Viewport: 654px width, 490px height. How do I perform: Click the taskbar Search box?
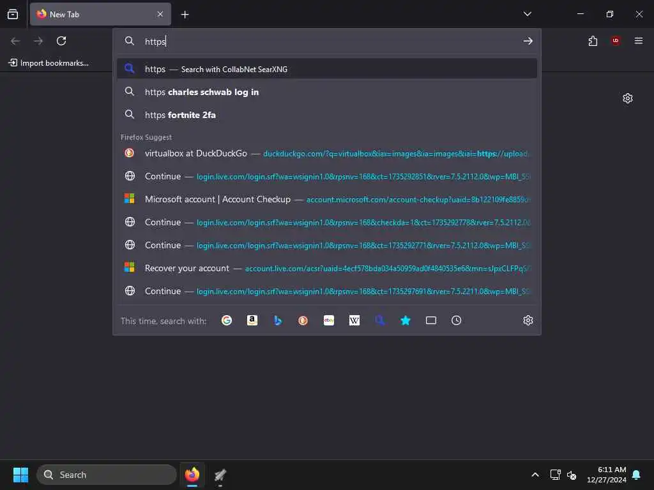pyautogui.click(x=107, y=475)
